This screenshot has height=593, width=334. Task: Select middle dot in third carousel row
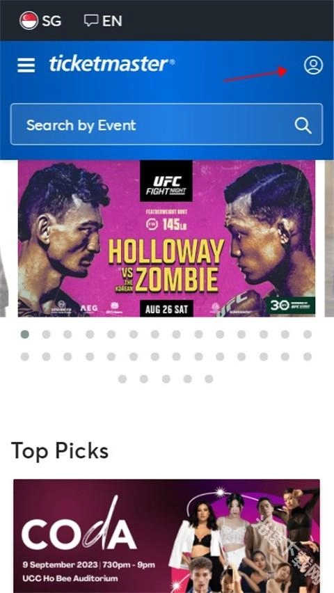[166, 379]
